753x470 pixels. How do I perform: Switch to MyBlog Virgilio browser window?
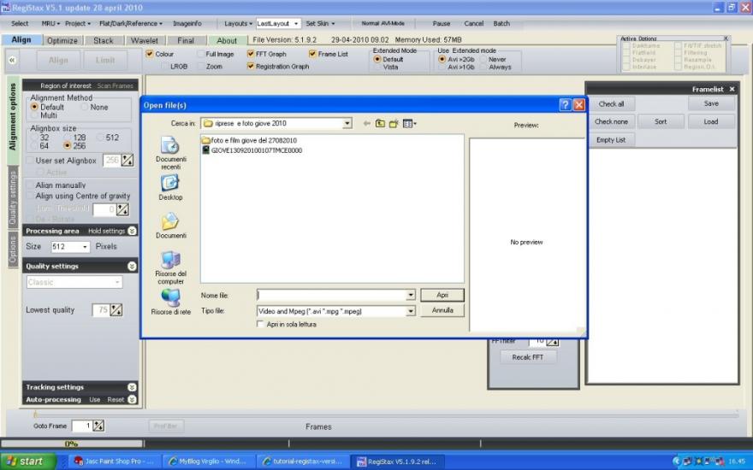[x=208, y=461]
